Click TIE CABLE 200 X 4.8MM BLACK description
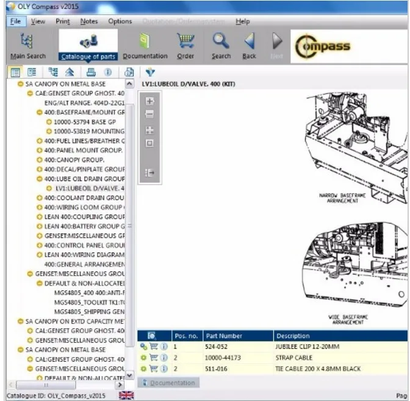Screen dimensions: 410x401 click(318, 369)
